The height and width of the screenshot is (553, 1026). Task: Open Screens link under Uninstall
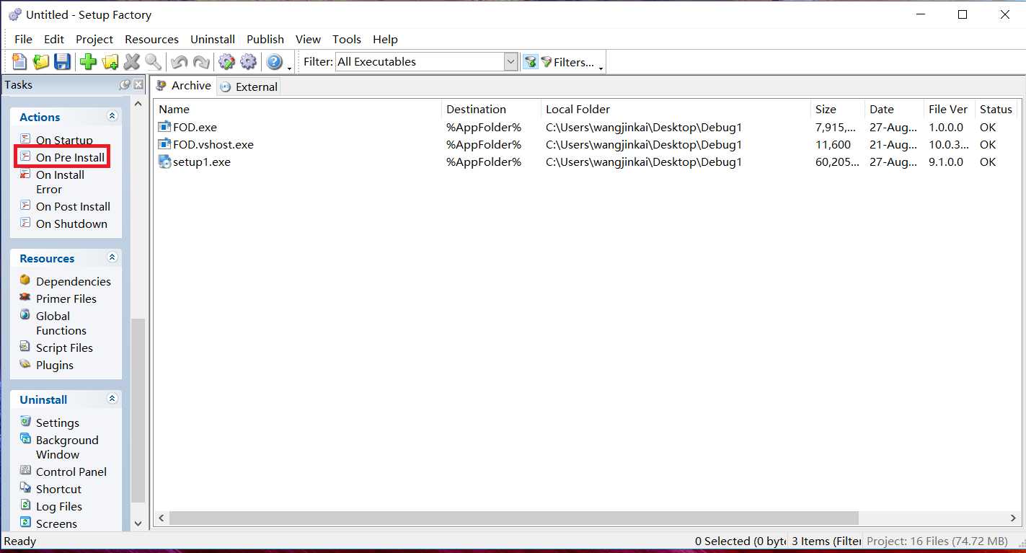click(x=56, y=523)
